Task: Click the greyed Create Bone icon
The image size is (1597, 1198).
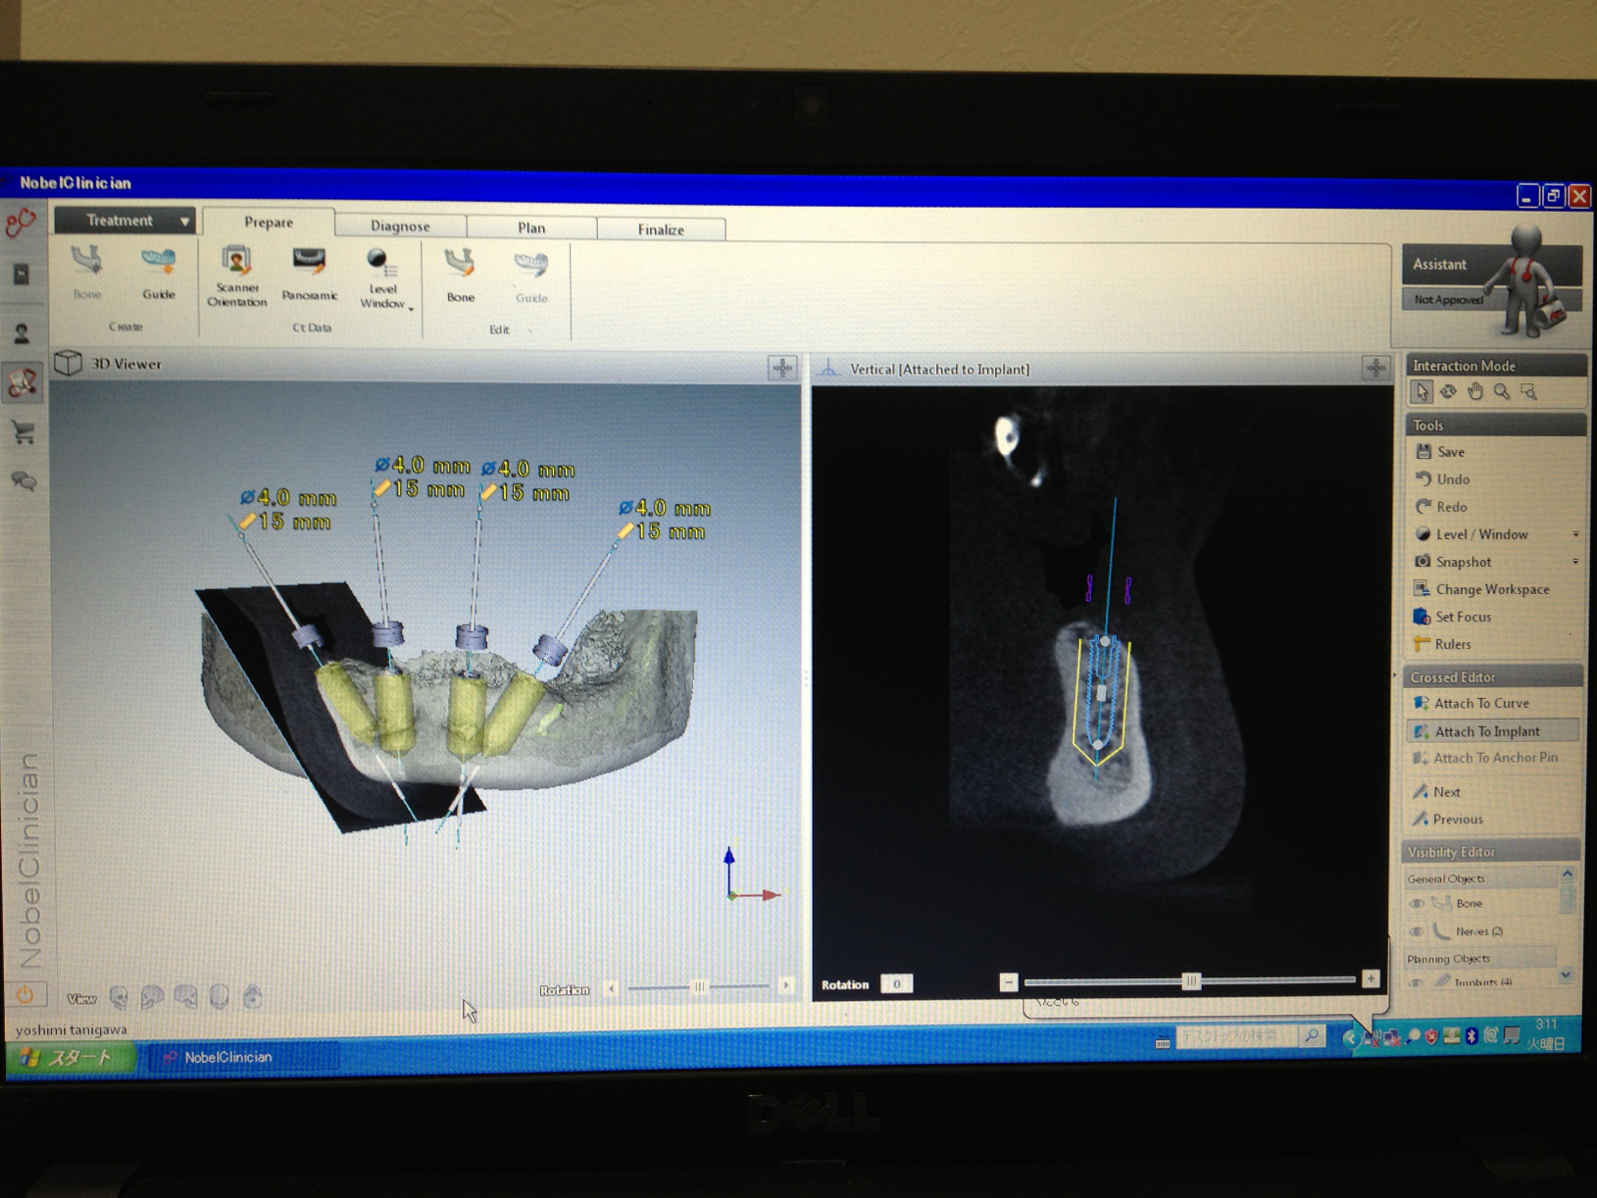Action: coord(87,273)
